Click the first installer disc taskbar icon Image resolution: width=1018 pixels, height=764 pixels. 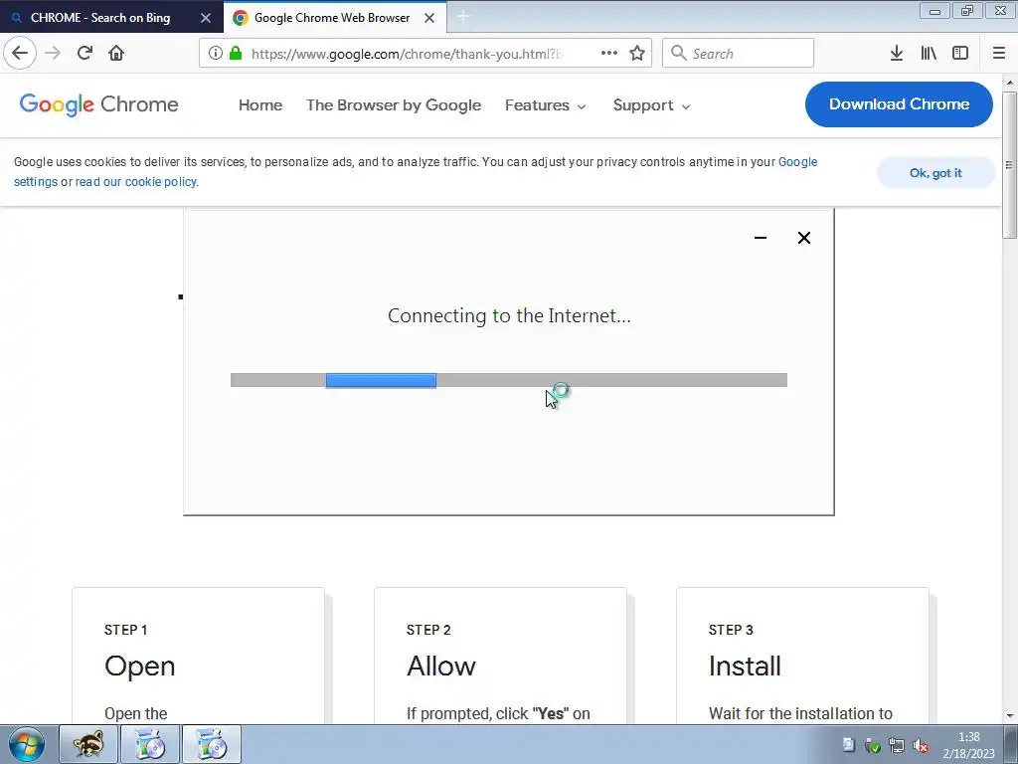150,744
